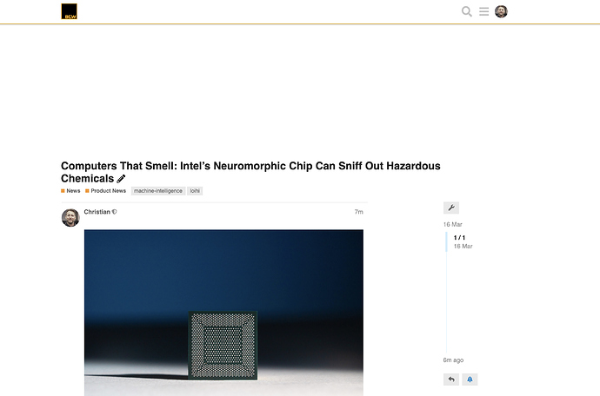View Christian's post avatar profile card
Viewport: 600px width, 396px height.
pos(70,217)
